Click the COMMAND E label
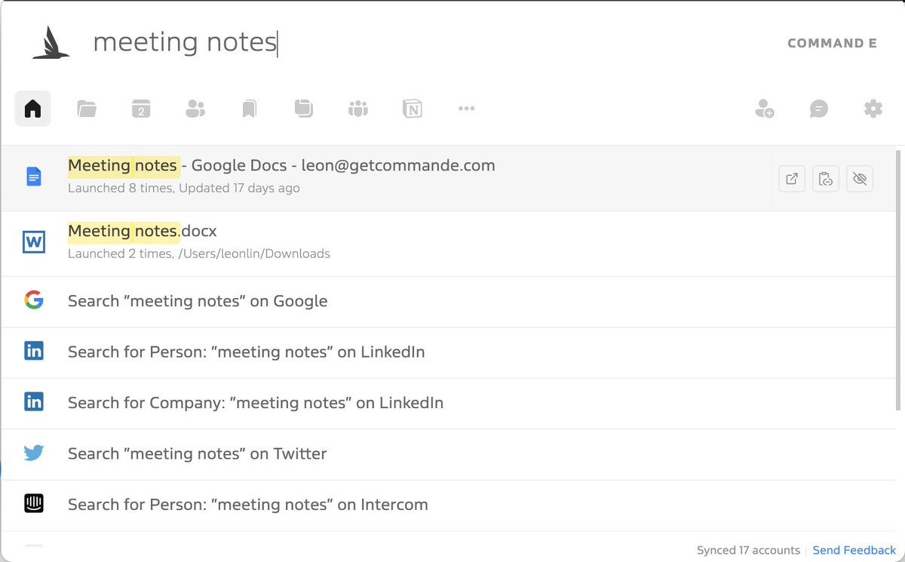 832,43
